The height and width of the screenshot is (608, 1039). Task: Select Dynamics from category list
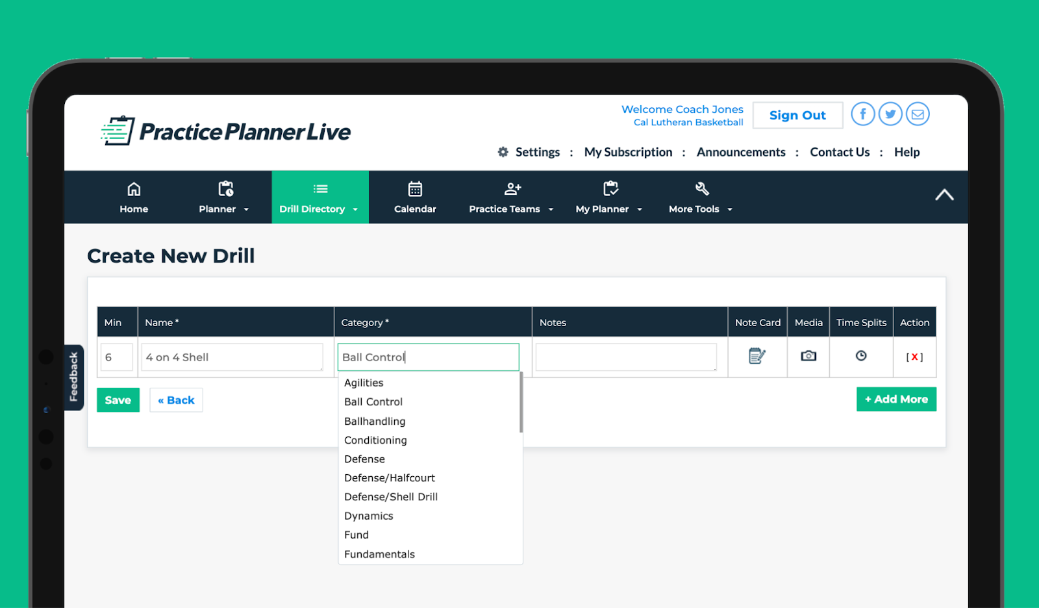click(369, 516)
